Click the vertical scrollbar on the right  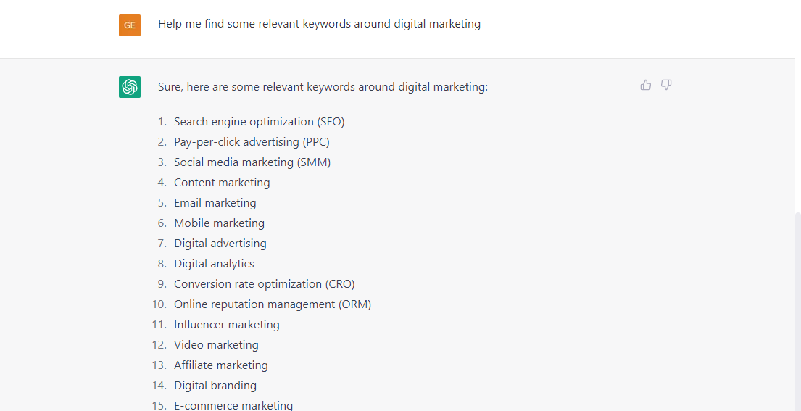(x=797, y=312)
